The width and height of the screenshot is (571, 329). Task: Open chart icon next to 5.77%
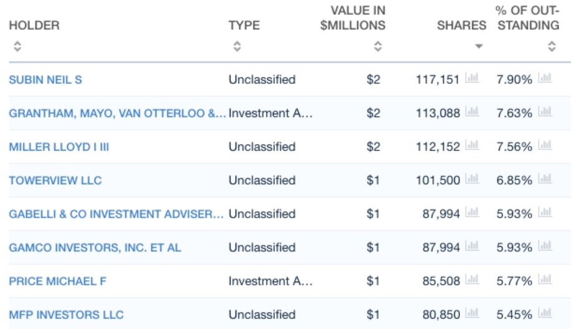pos(545,280)
